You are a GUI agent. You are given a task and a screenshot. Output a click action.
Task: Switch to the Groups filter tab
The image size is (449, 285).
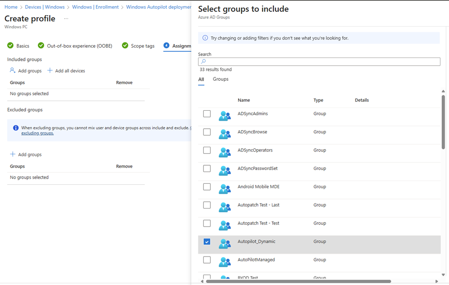pyautogui.click(x=220, y=79)
